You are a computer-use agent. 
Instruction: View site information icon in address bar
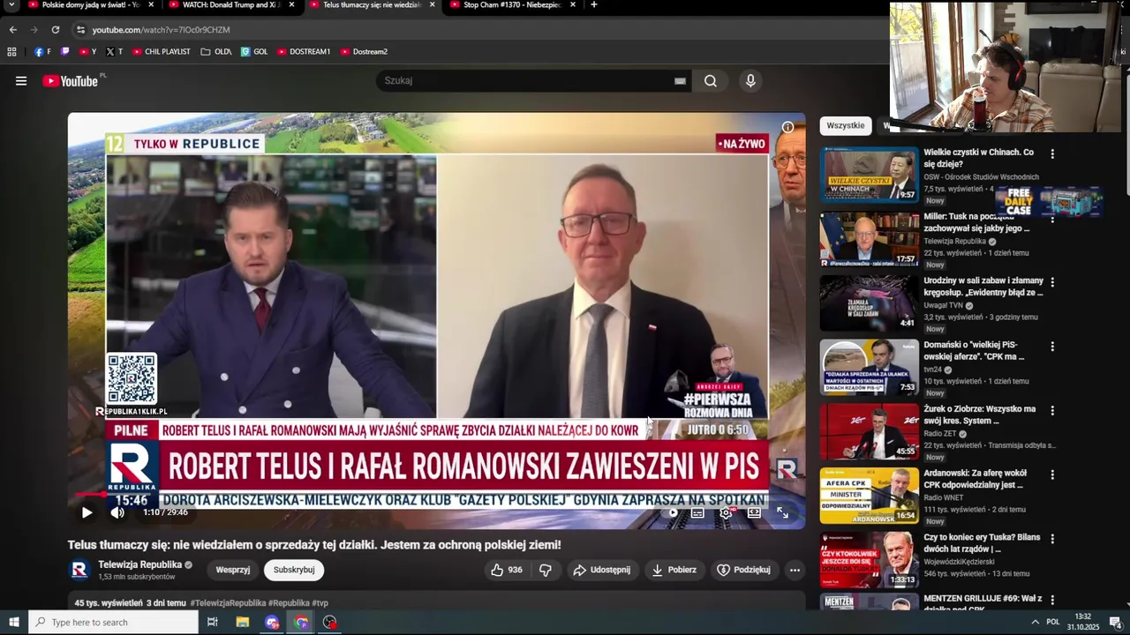[x=81, y=30]
